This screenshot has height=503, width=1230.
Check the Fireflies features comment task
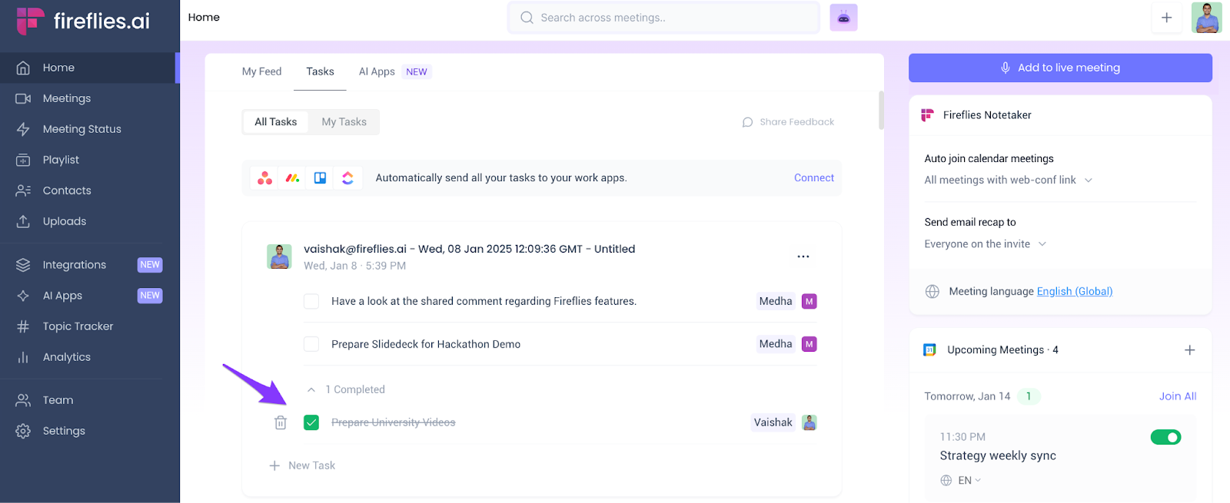(311, 301)
